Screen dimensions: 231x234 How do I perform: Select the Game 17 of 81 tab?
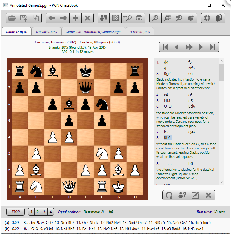tap(16, 32)
